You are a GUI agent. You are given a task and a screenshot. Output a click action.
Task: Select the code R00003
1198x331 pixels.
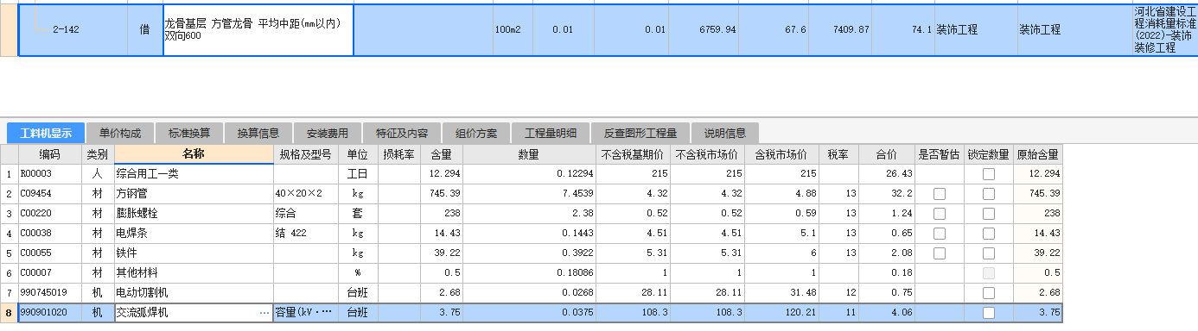tap(50, 173)
